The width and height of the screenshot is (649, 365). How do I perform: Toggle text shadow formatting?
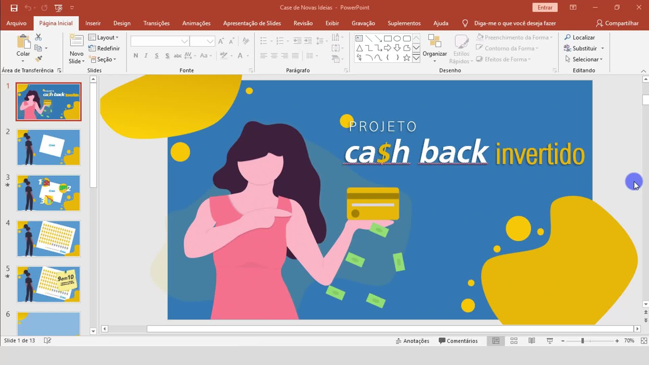(167, 55)
